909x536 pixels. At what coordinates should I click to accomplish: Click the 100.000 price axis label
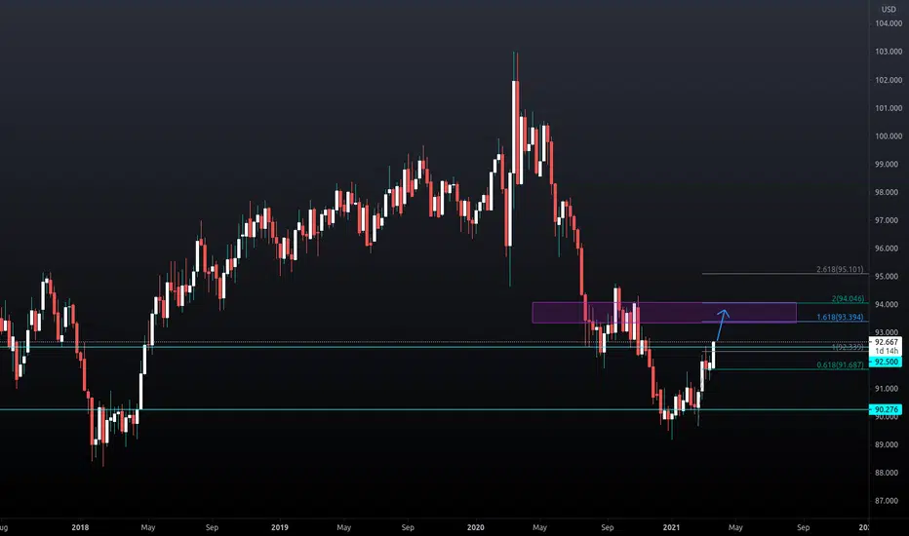point(889,136)
